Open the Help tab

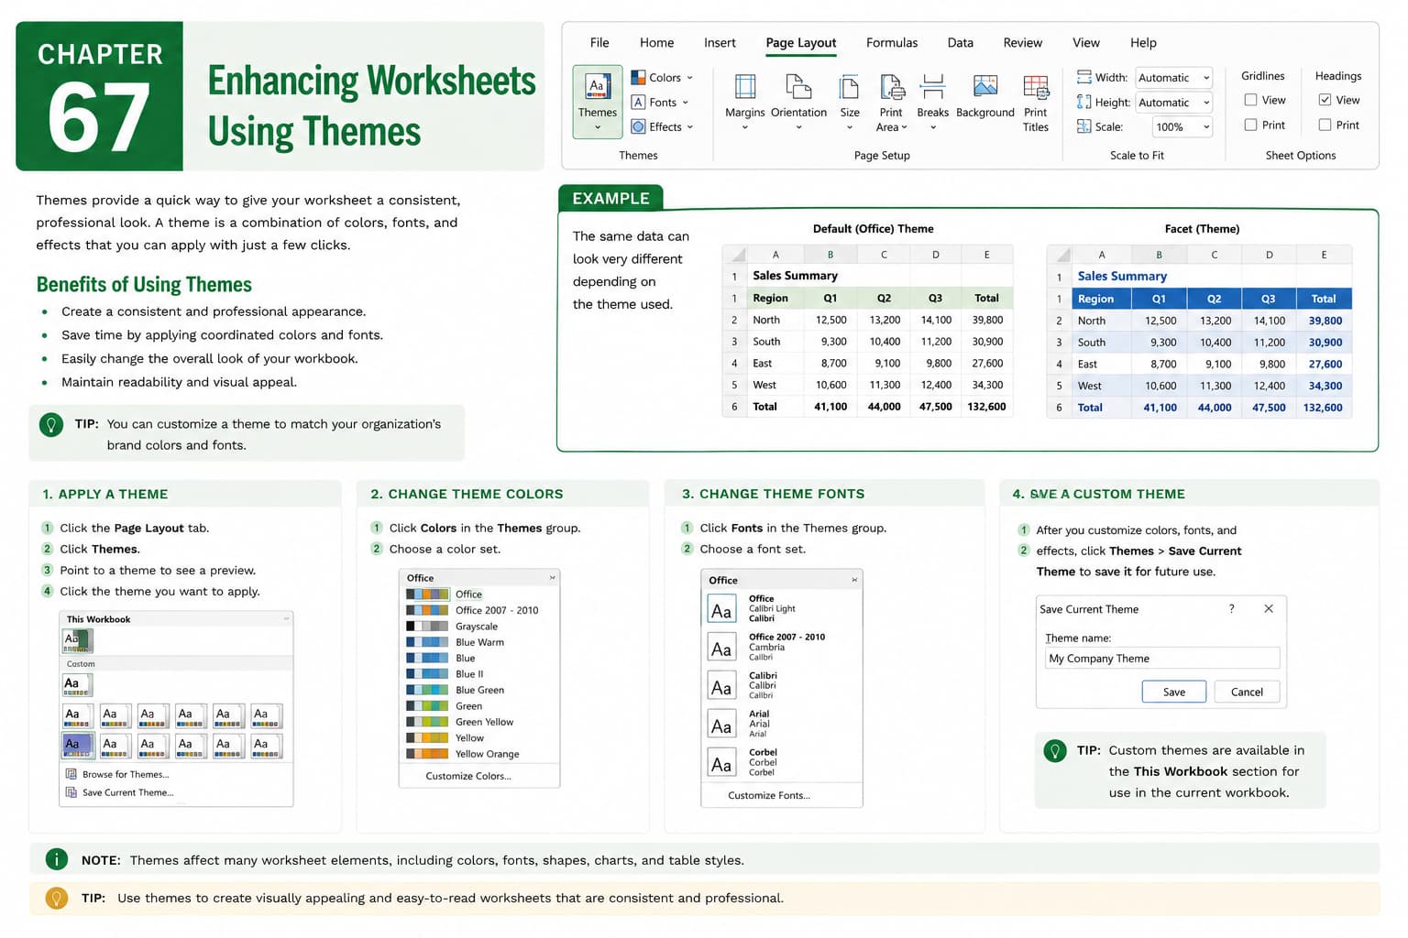(x=1143, y=42)
